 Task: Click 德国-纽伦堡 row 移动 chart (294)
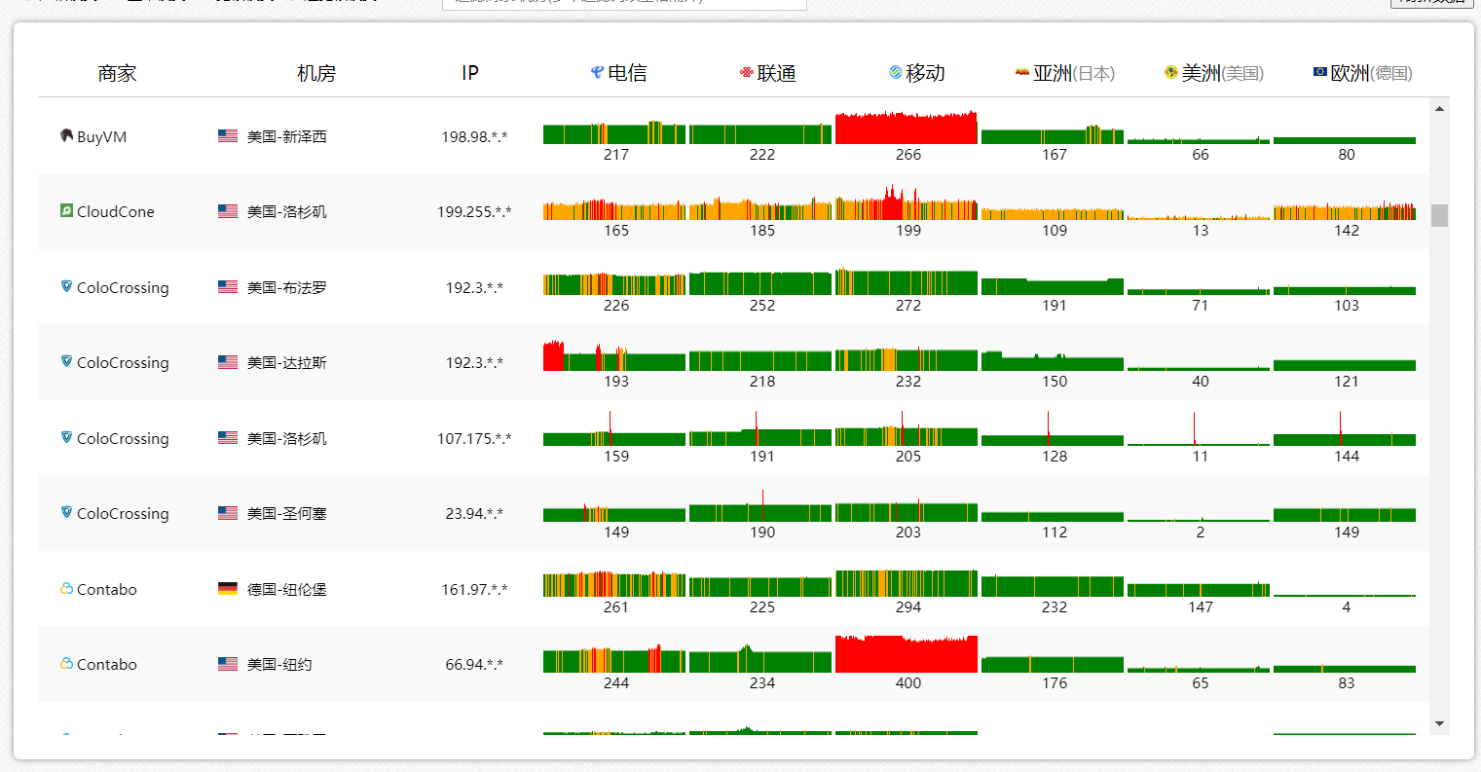(907, 583)
